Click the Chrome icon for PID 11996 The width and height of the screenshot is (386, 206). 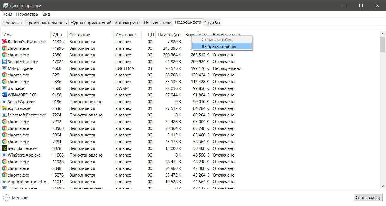[x=4, y=48]
